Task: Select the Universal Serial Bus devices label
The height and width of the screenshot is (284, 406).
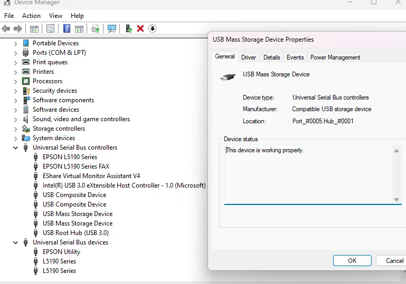Action: coord(70,242)
